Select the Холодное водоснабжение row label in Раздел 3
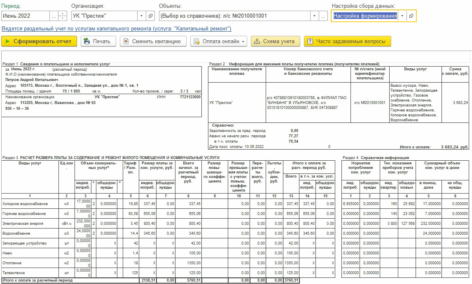The width and height of the screenshot is (472, 284). point(25,204)
